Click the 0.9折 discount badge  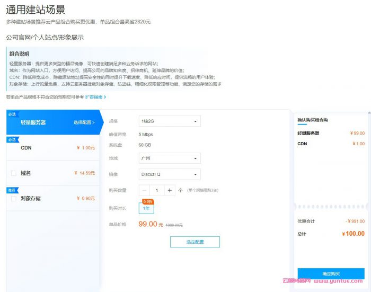148,201
